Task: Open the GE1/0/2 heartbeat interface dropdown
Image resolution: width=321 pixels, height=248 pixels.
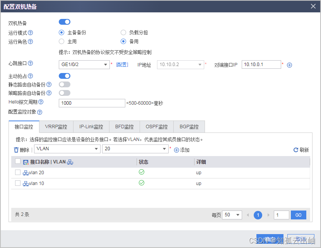Action: [84, 65]
